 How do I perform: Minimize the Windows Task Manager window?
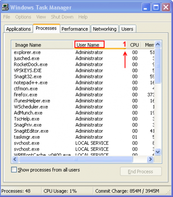coord(146,7)
